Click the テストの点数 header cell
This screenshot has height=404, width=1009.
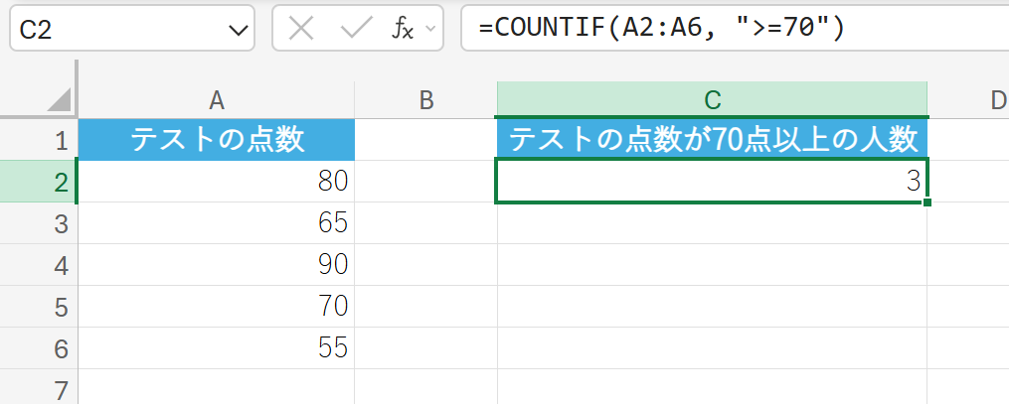(x=216, y=140)
